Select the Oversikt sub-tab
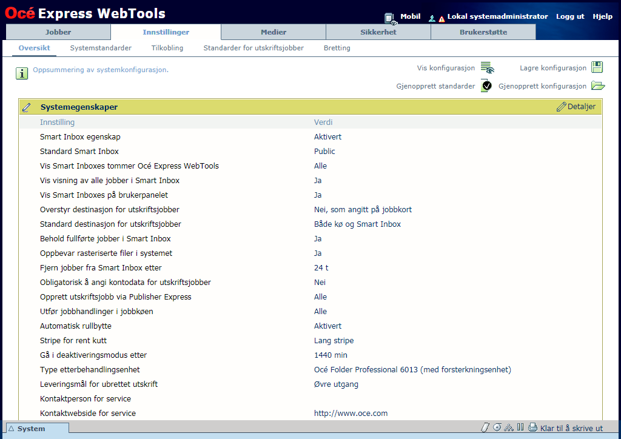The width and height of the screenshot is (621, 439). pyautogui.click(x=35, y=48)
